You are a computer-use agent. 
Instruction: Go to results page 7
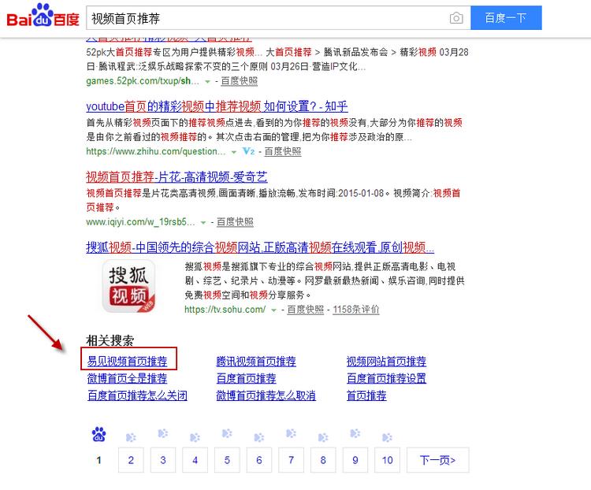click(291, 460)
